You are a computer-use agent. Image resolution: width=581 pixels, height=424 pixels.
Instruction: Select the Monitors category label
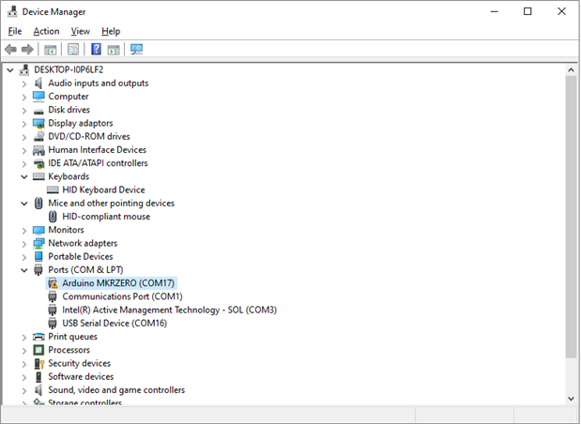(x=66, y=230)
